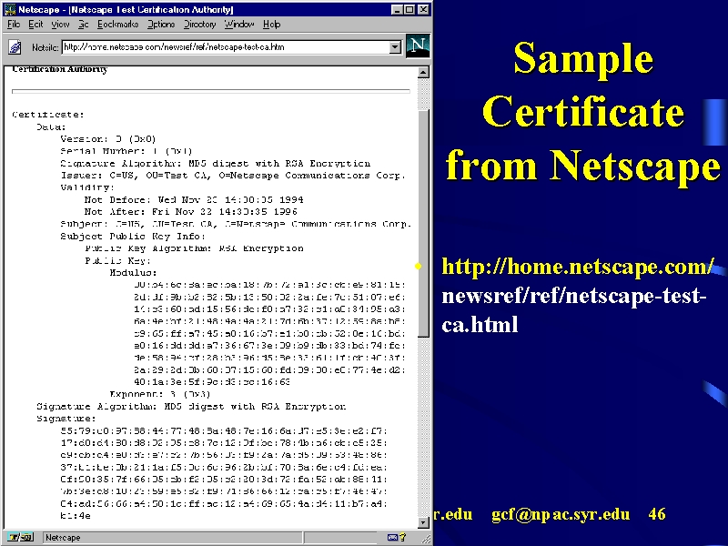Click the status bar 'Netscape' text
The image size is (728, 546).
(63, 538)
